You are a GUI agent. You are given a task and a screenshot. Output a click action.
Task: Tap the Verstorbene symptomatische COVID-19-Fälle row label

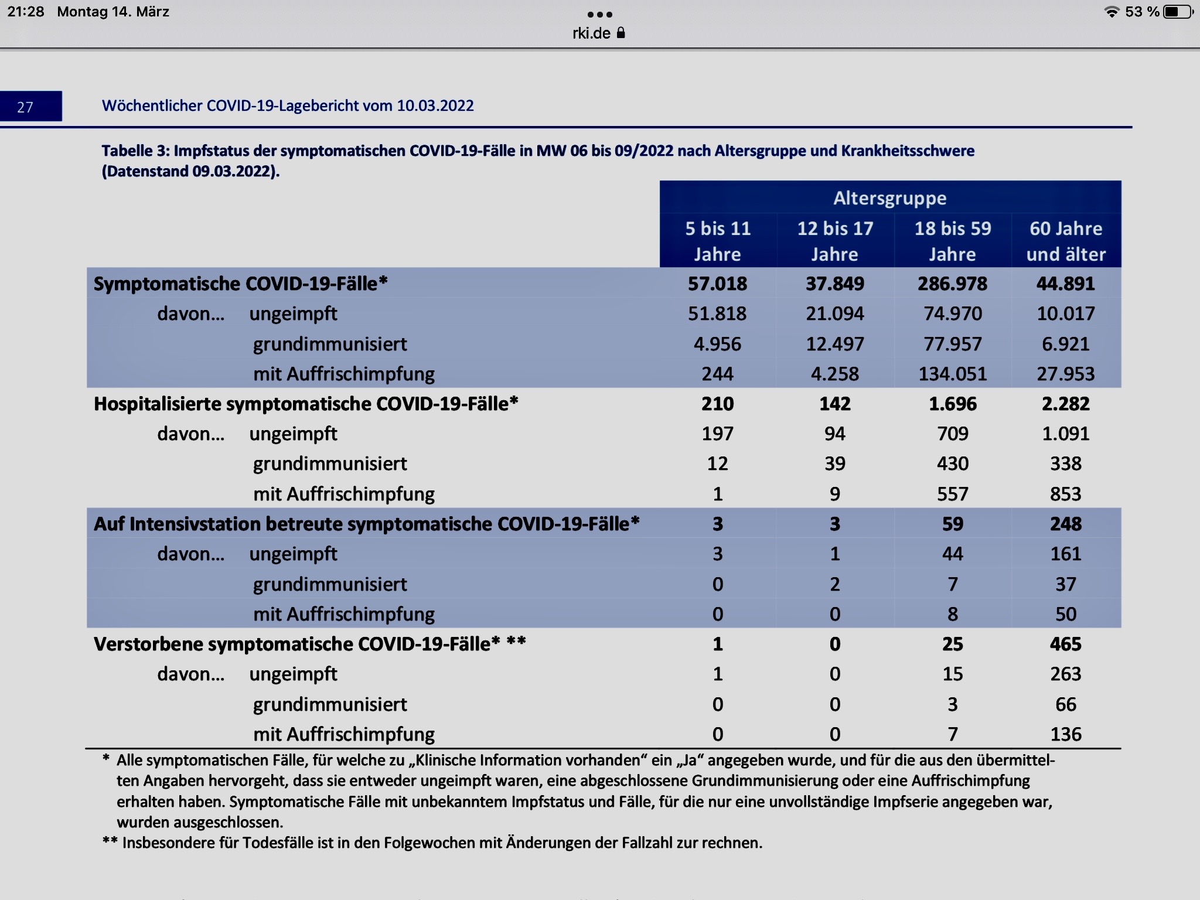(x=309, y=644)
